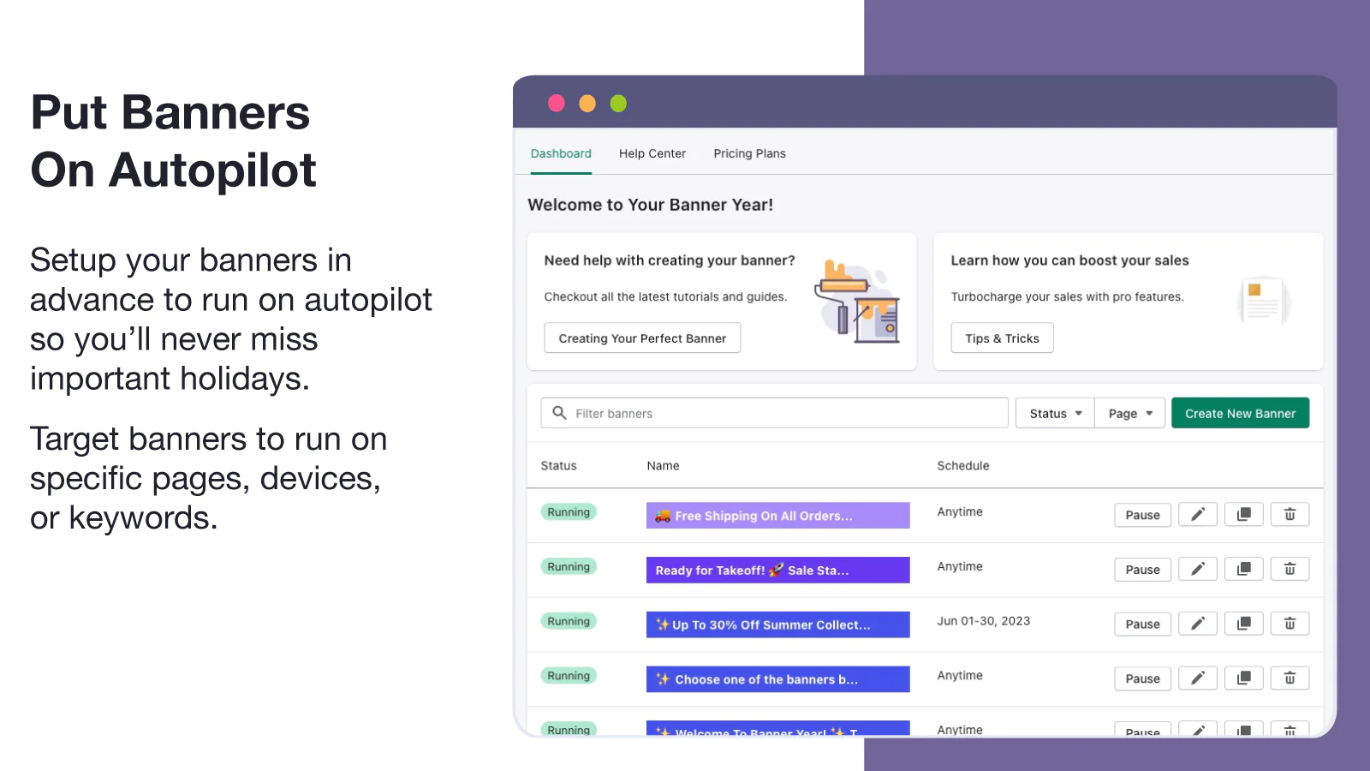
Task: Delete the Free Shipping On All Orders banner
Action: coord(1290,515)
